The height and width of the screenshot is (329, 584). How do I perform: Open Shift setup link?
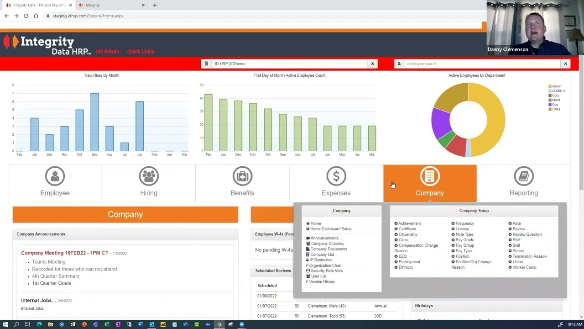pos(514,240)
